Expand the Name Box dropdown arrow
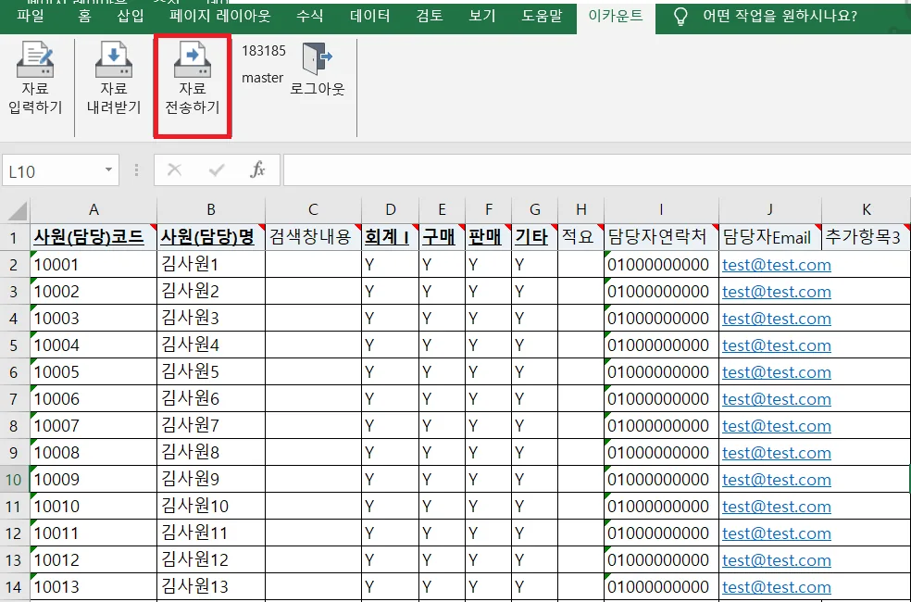Screen dimensions: 911x602 [x=108, y=169]
